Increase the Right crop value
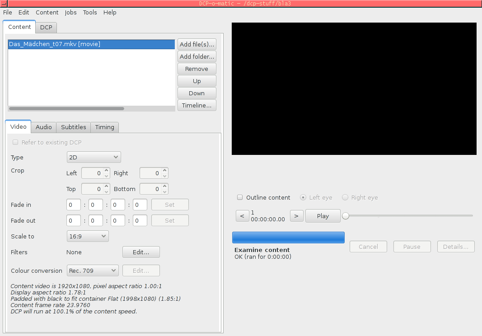Viewport: 482px width, 336px height. 165,170
